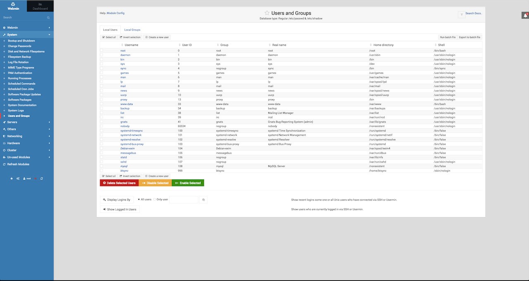Click the root user icon in sidebar footer
The image size is (529, 281).
[x=25, y=178]
